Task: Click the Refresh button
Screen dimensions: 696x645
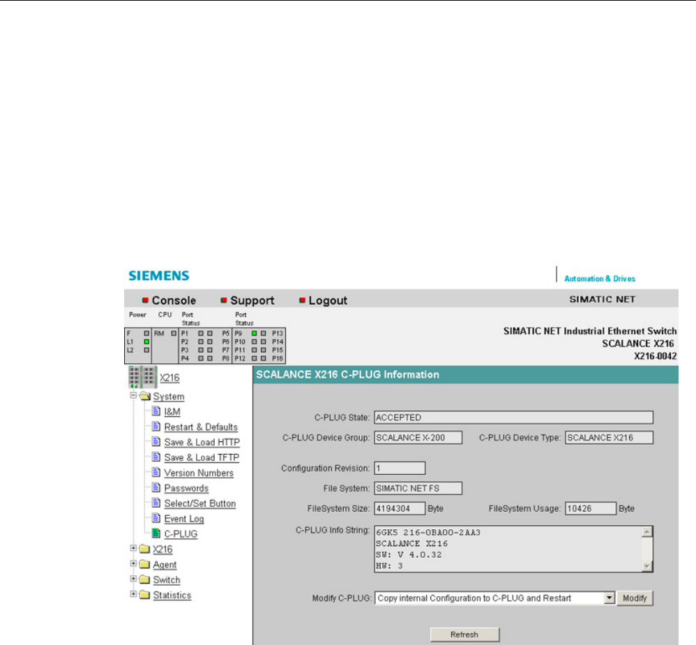Action: [x=464, y=635]
